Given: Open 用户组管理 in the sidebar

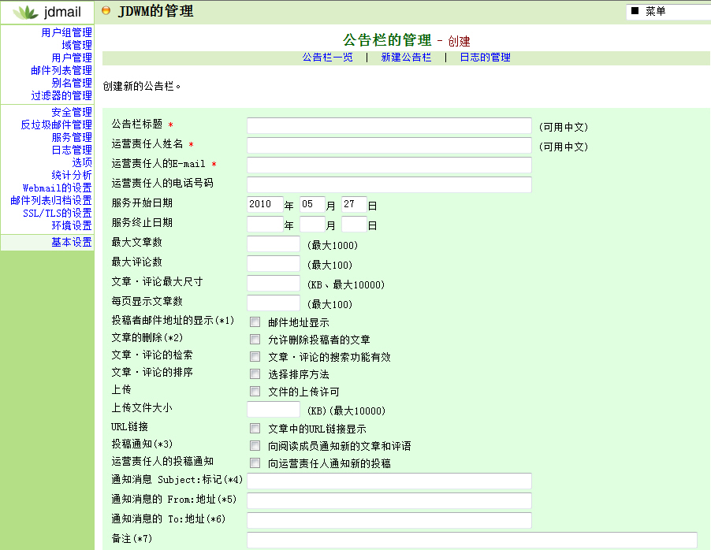Looking at the screenshot, I should 67,32.
